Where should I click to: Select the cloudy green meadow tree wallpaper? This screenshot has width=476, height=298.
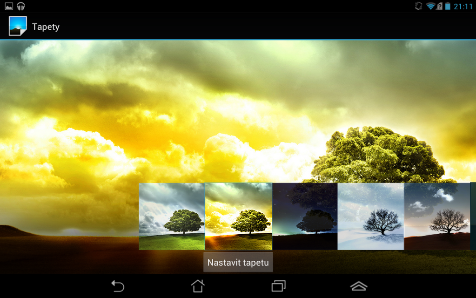[x=171, y=217]
